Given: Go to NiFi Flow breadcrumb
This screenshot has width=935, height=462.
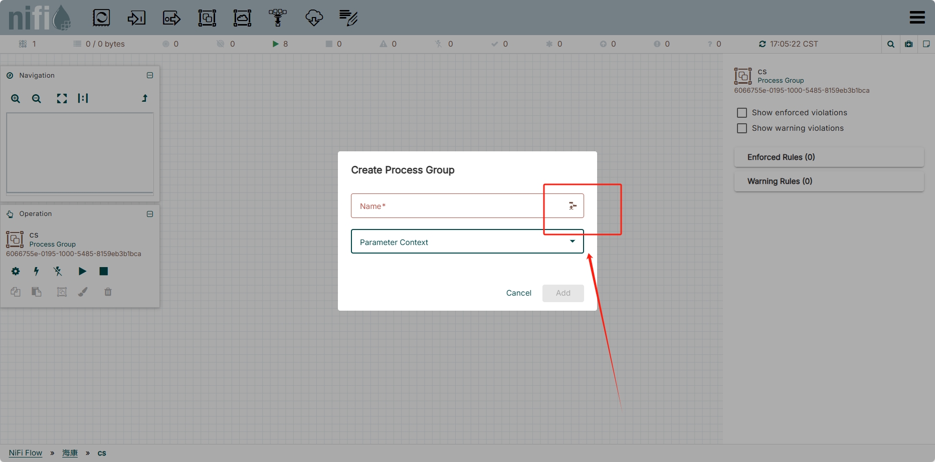Looking at the screenshot, I should pos(26,453).
